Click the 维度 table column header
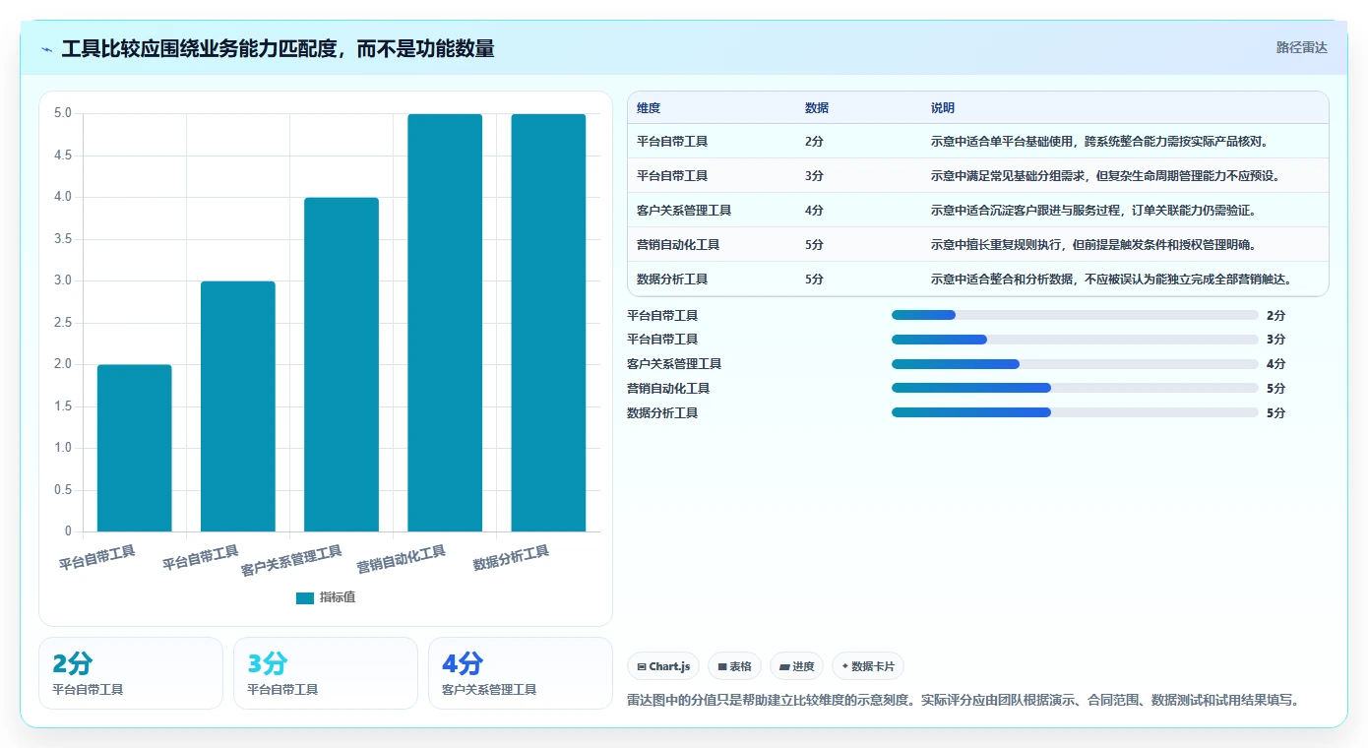This screenshot has height=748, width=1368. point(649,108)
